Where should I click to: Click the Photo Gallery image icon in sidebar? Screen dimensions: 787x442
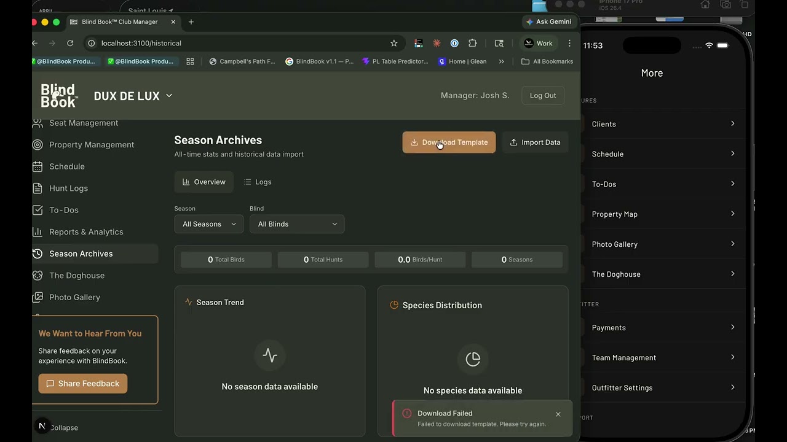point(38,297)
